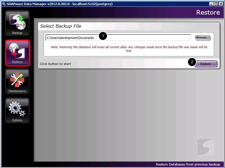225x168 pixels.
Task: Start the restore with Restore button
Action: click(x=206, y=64)
